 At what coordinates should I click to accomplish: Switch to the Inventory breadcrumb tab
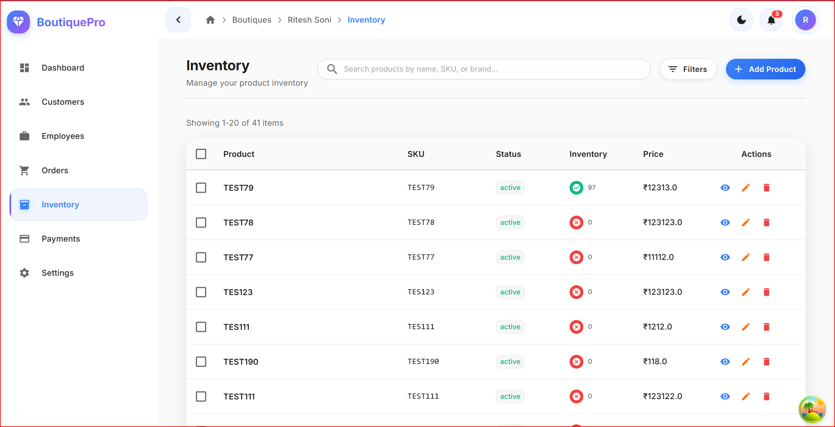click(366, 20)
